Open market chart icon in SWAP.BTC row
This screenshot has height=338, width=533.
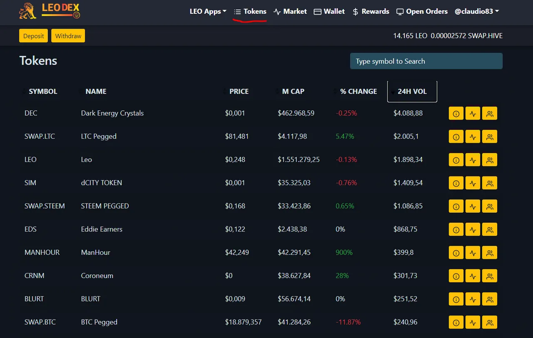[x=473, y=322]
